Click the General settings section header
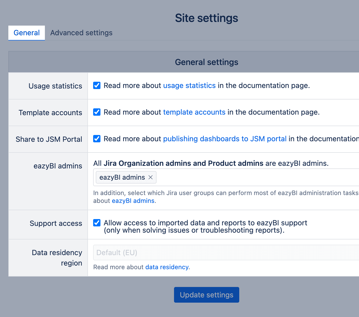 coord(206,62)
